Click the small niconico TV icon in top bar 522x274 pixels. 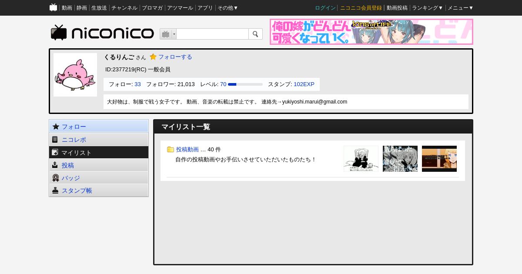[54, 7]
